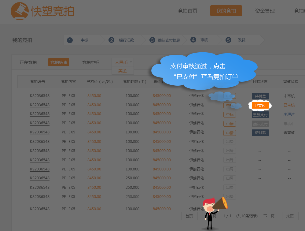Screen dimensions: 305x231
Task: Click the 快塑竞拍 gavel logo icon
Action: pos(20,11)
